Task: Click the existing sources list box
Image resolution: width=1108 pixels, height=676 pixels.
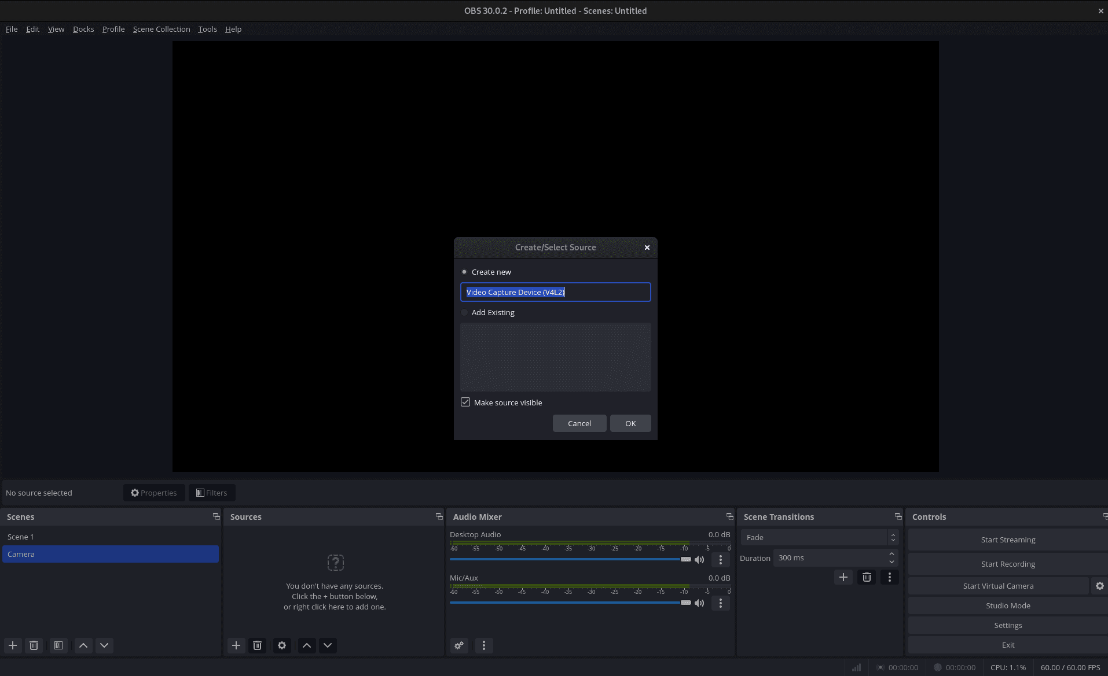Action: tap(556, 357)
